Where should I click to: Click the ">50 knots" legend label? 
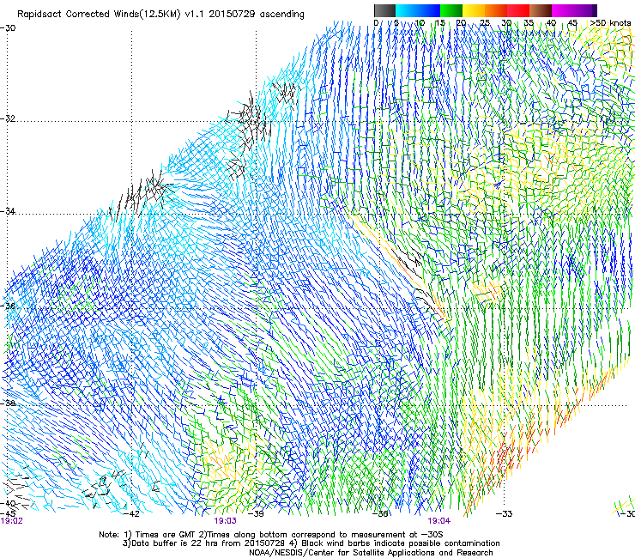click(610, 22)
